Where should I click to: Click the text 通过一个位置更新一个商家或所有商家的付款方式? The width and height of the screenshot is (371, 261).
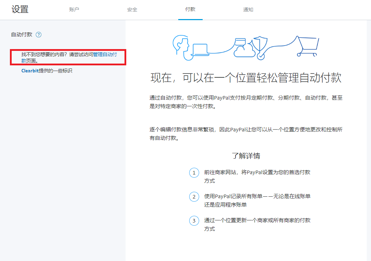[257, 224]
